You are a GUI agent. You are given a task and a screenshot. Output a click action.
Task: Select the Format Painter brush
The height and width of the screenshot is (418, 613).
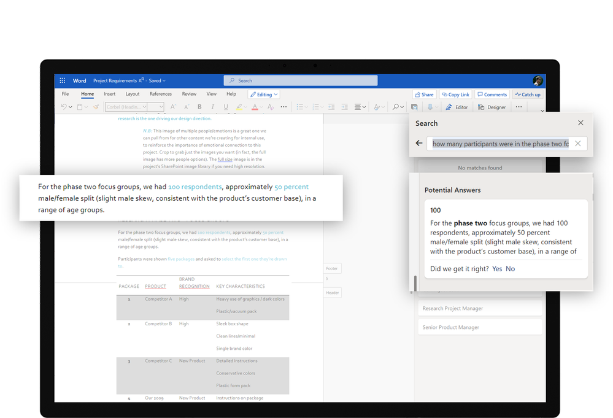tap(96, 107)
